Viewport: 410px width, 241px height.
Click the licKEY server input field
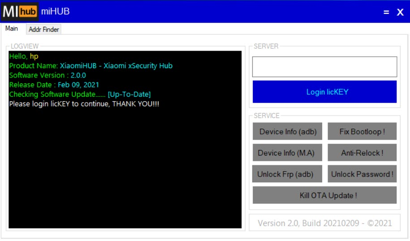tap(324, 67)
